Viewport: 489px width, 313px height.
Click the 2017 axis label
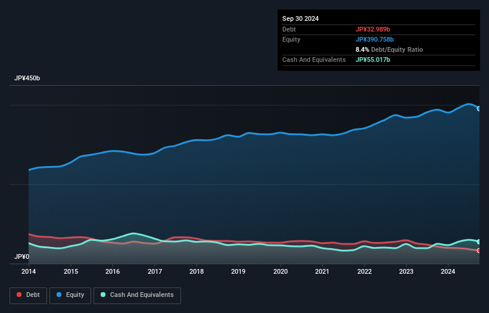[155, 271]
